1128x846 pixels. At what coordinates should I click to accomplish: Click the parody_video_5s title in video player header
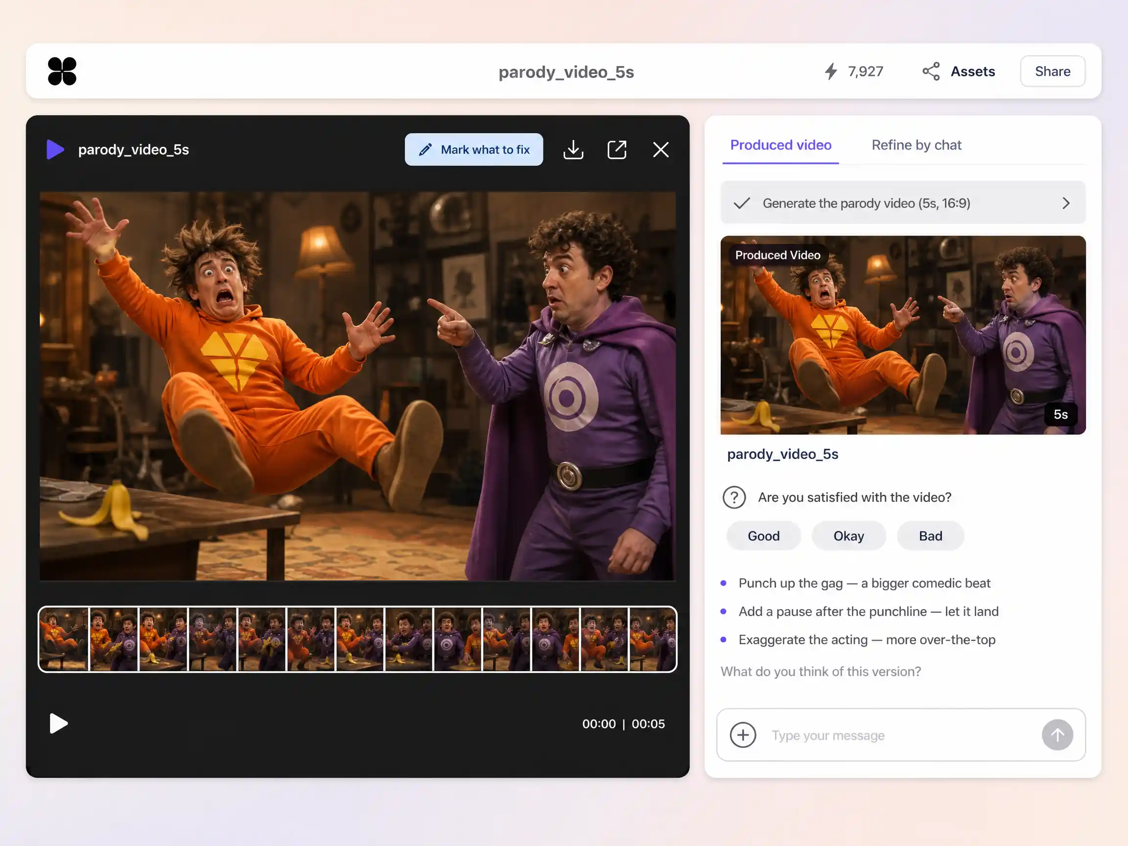[x=133, y=149]
